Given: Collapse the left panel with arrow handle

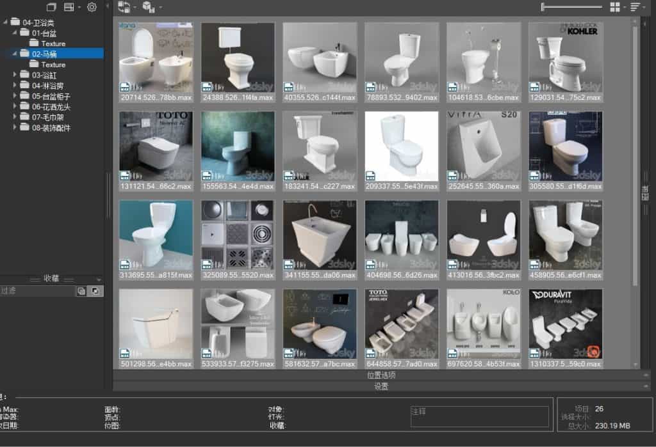Looking at the screenshot, I should point(108,6).
